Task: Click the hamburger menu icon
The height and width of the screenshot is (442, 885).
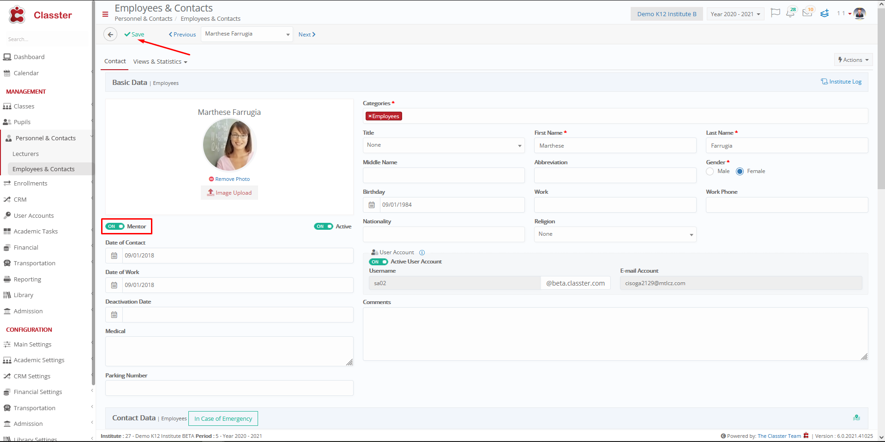Action: click(105, 14)
